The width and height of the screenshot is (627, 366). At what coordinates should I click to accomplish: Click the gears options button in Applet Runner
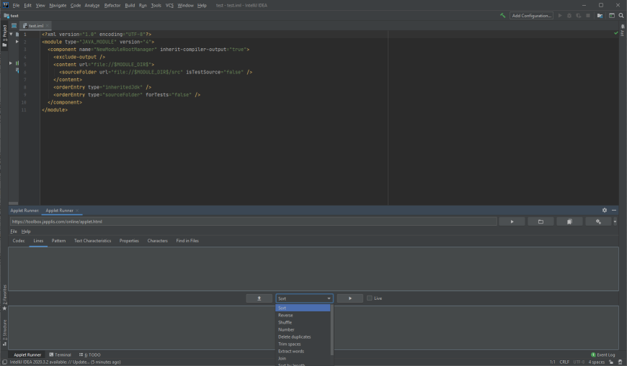(598, 221)
